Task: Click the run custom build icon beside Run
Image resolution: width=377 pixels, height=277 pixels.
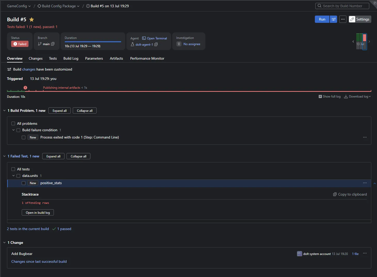Action: [x=334, y=19]
